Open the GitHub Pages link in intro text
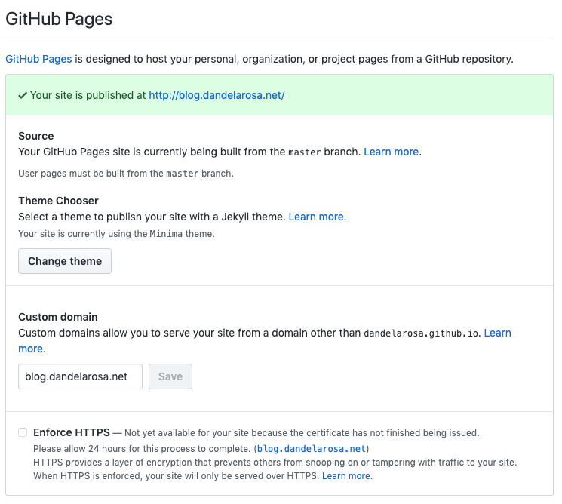Image resolution: width=562 pixels, height=504 pixels. coord(38,59)
